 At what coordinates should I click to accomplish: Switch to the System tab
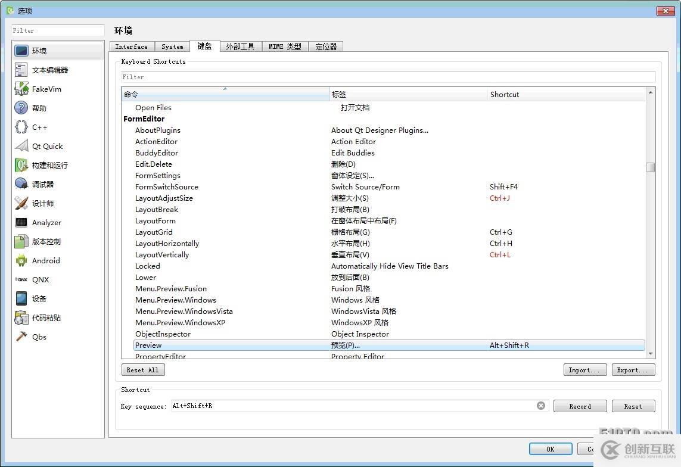[172, 46]
